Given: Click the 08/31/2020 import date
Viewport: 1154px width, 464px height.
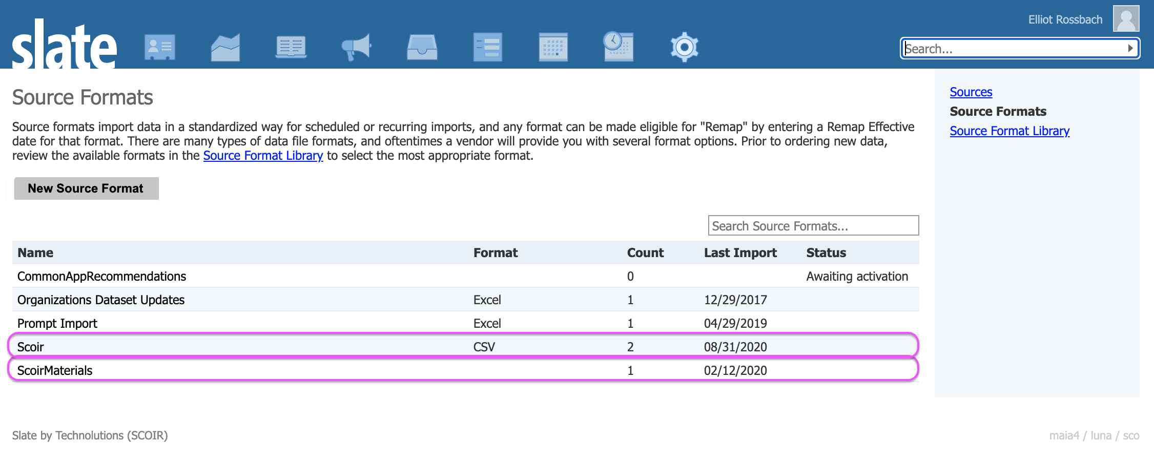Looking at the screenshot, I should coord(735,347).
